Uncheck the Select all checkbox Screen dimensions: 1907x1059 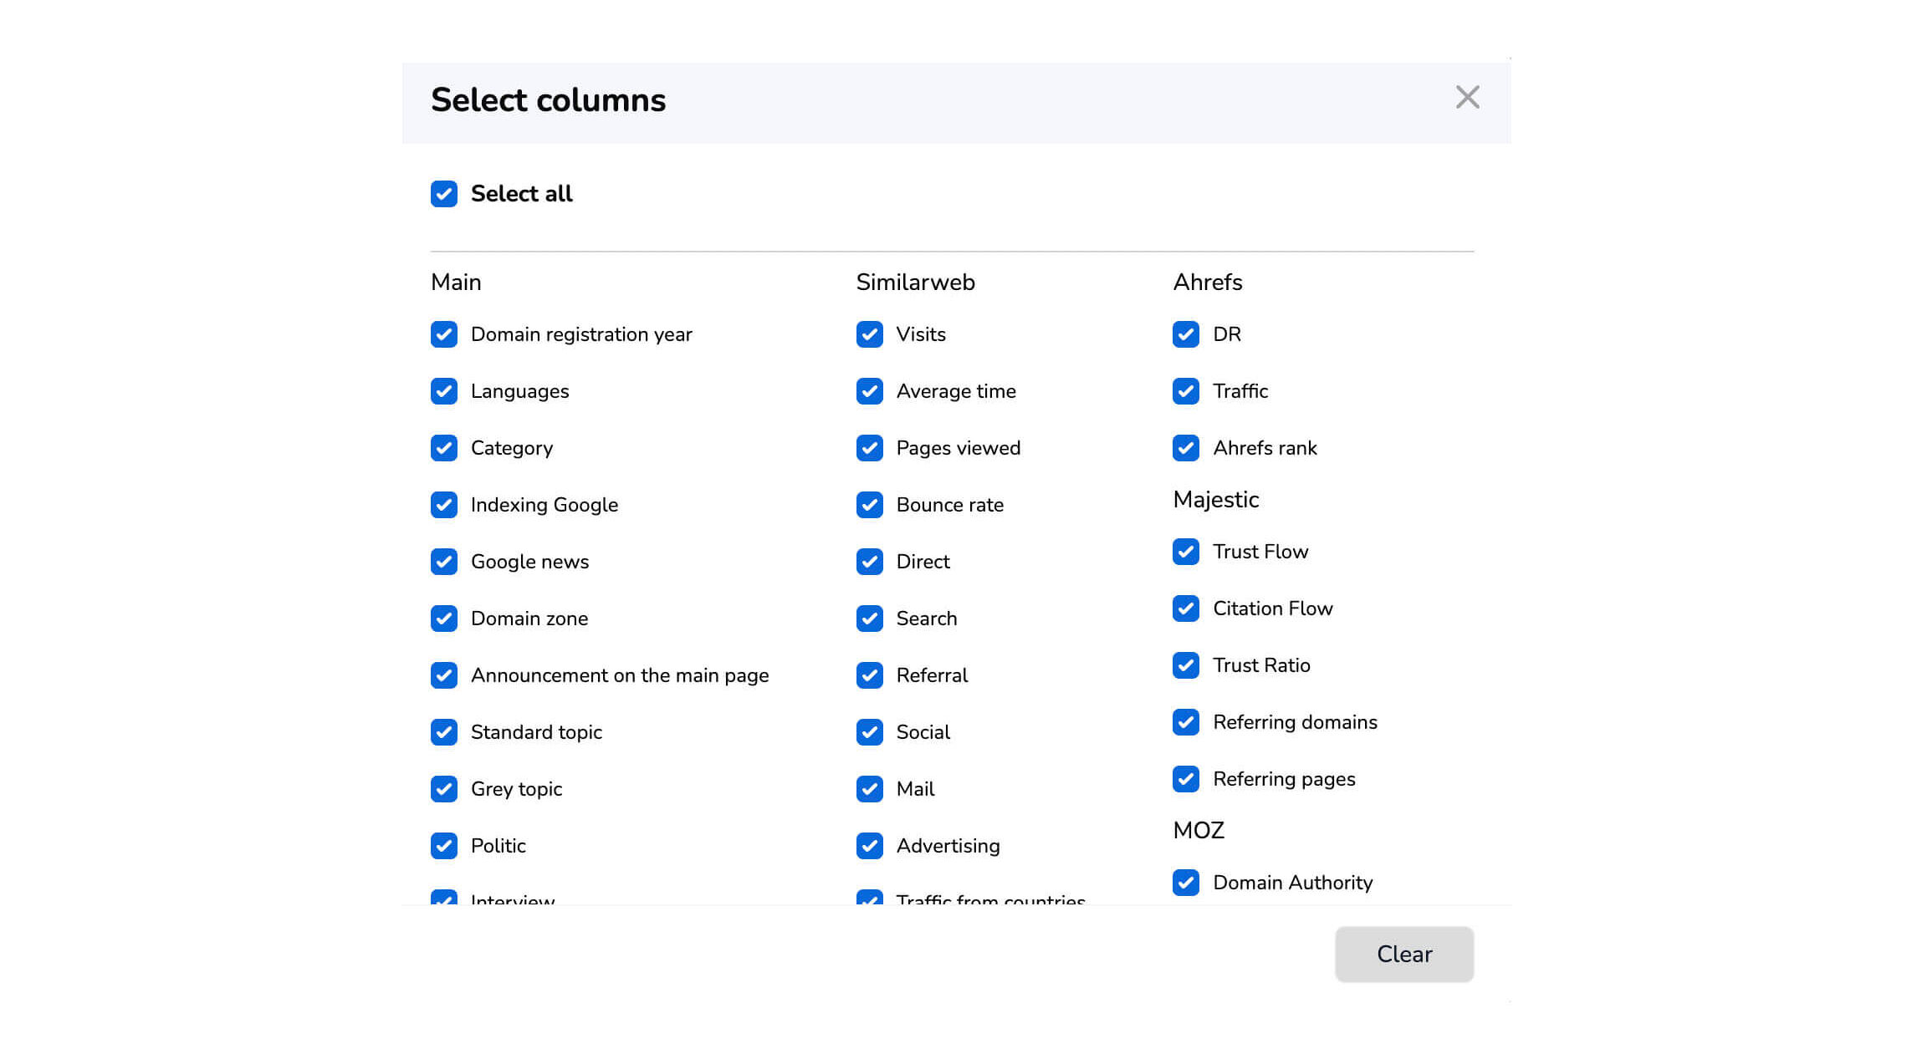point(444,194)
